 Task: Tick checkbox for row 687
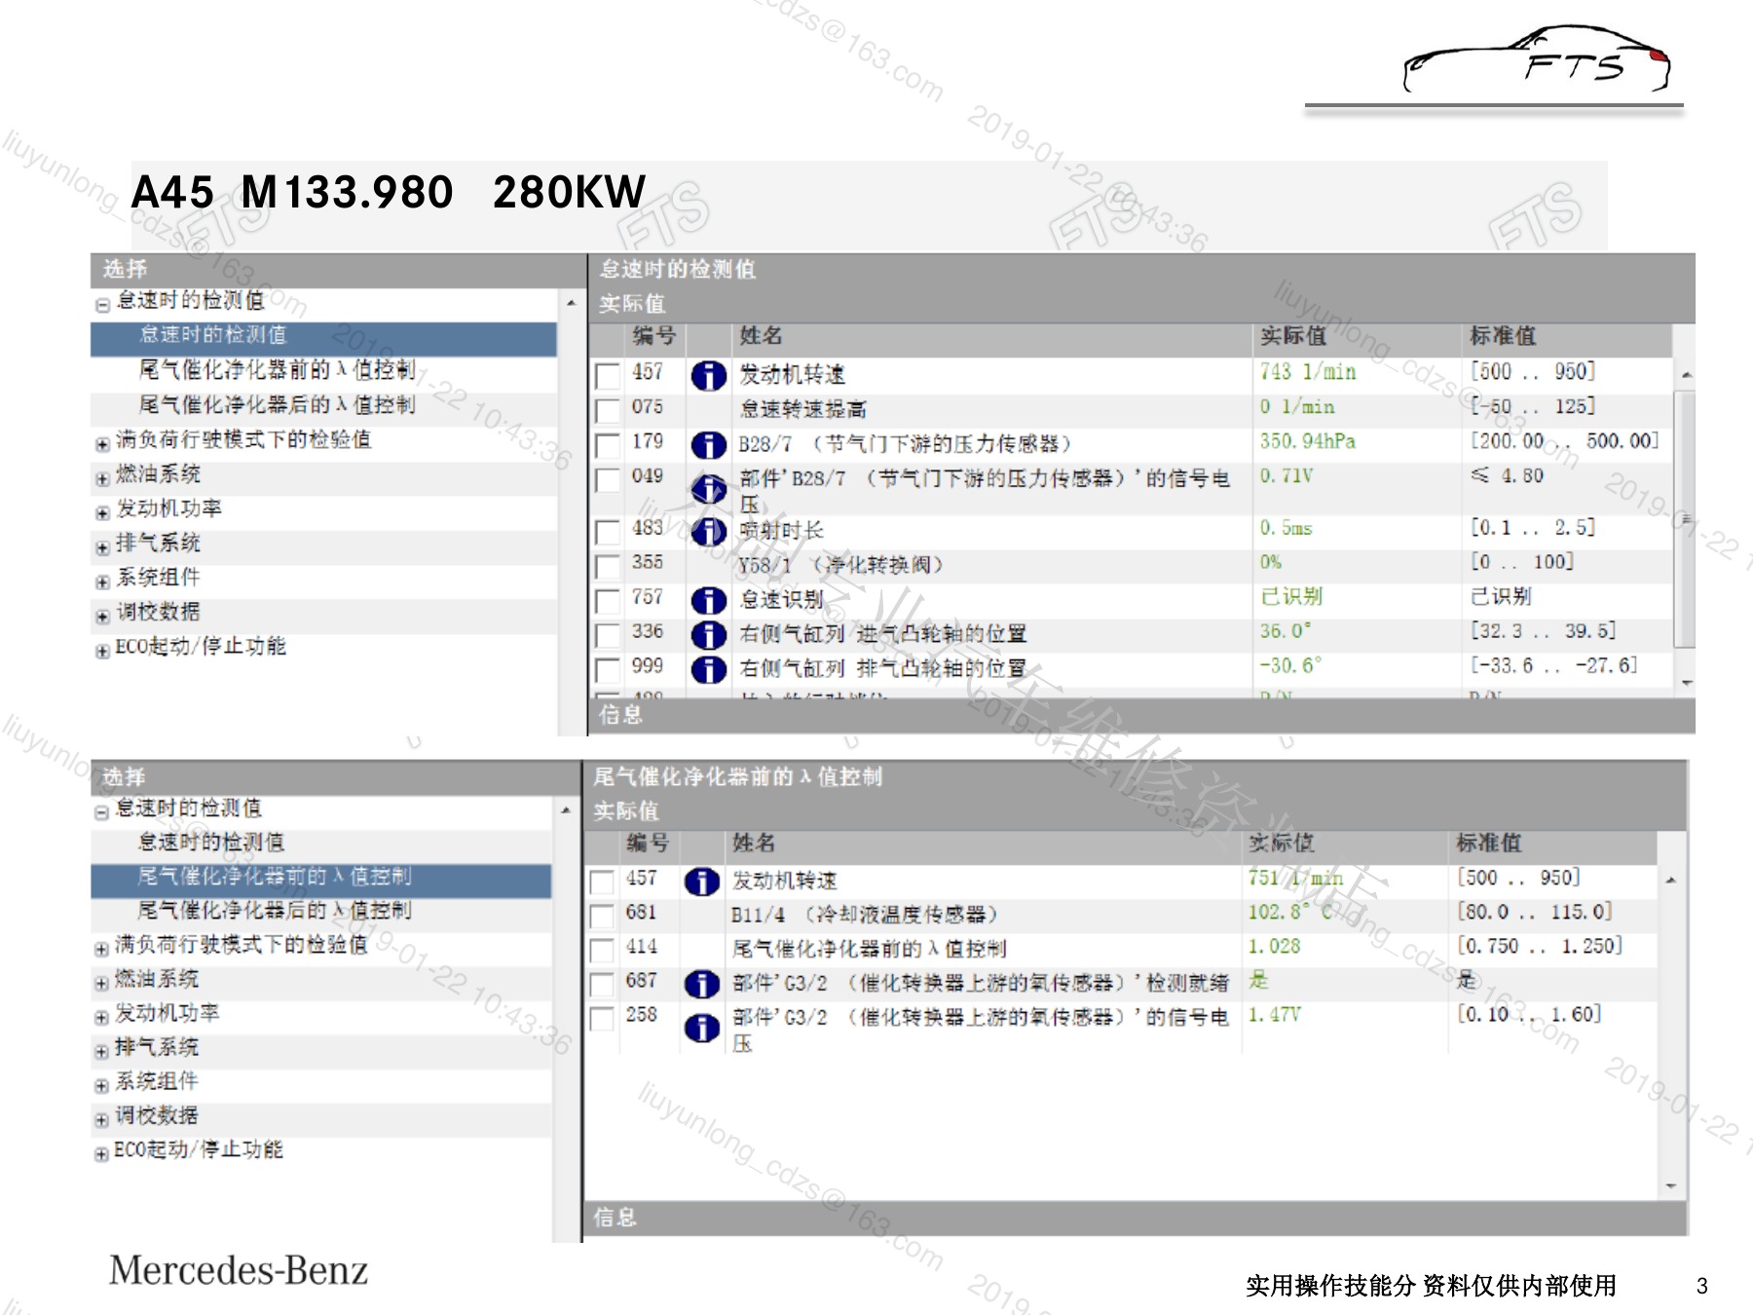pos(602,984)
